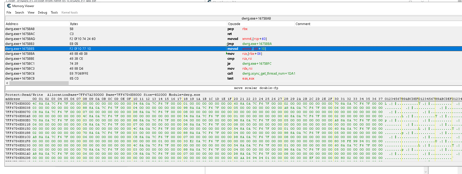Select highlighted row dwrg.exe+1675BB5

coord(233,49)
